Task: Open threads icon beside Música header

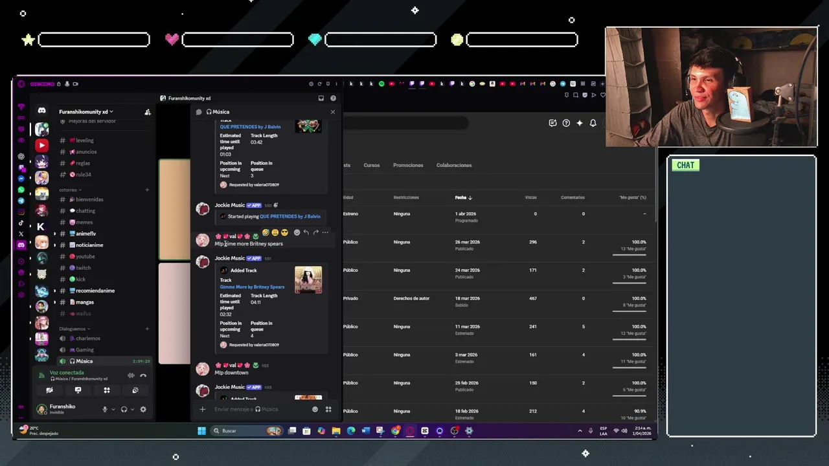Action: [x=199, y=112]
